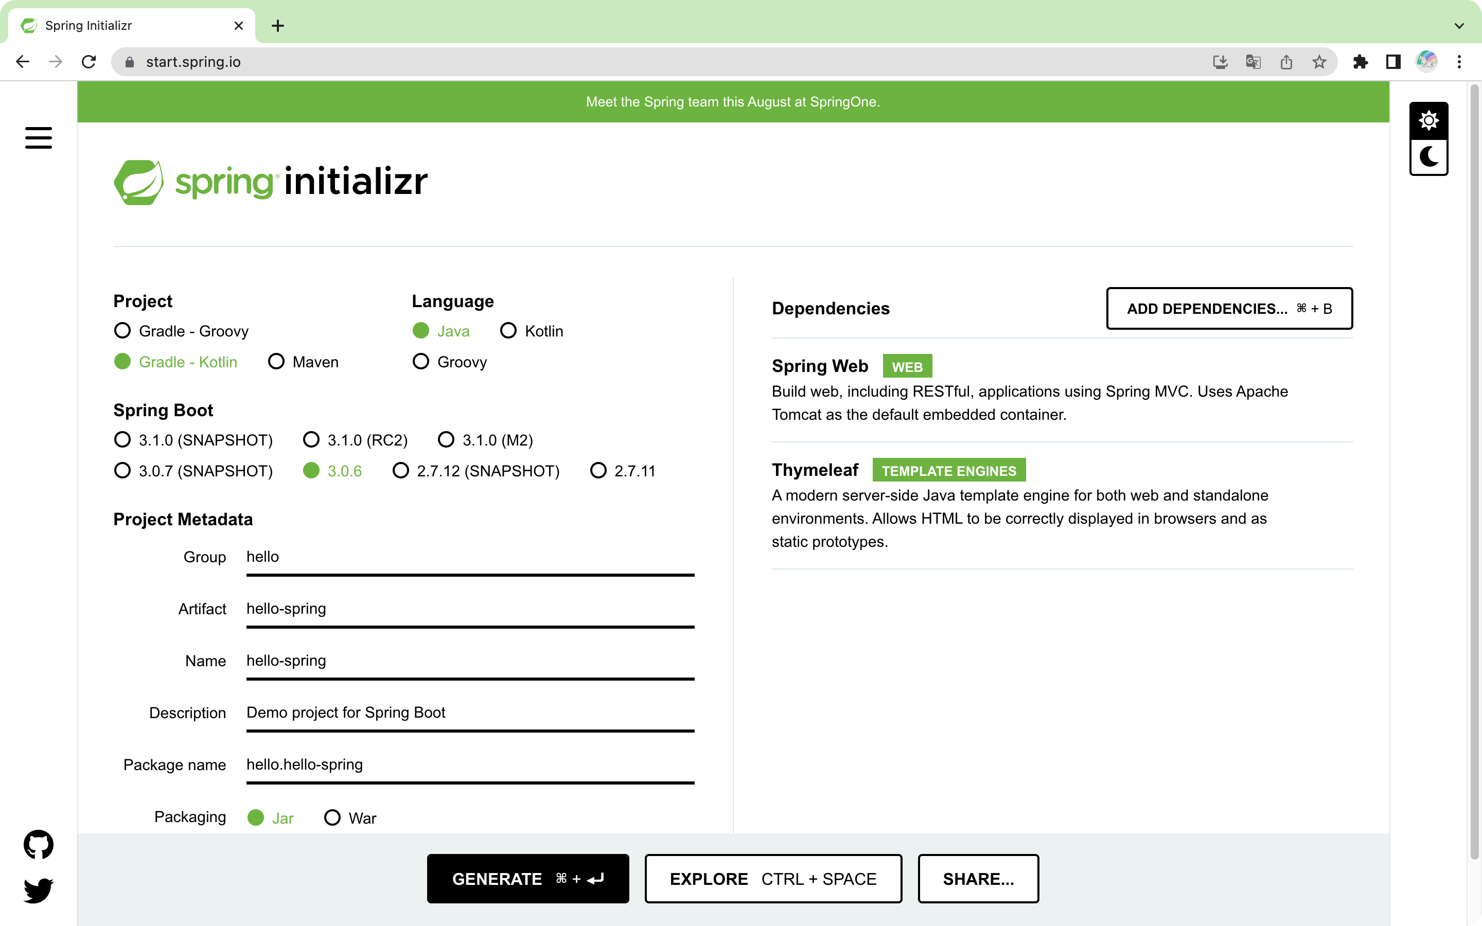1482x926 pixels.
Task: Click the WEB category badge
Action: coord(907,366)
